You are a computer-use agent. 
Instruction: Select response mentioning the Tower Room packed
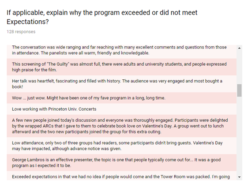pyautogui.click(x=121, y=175)
